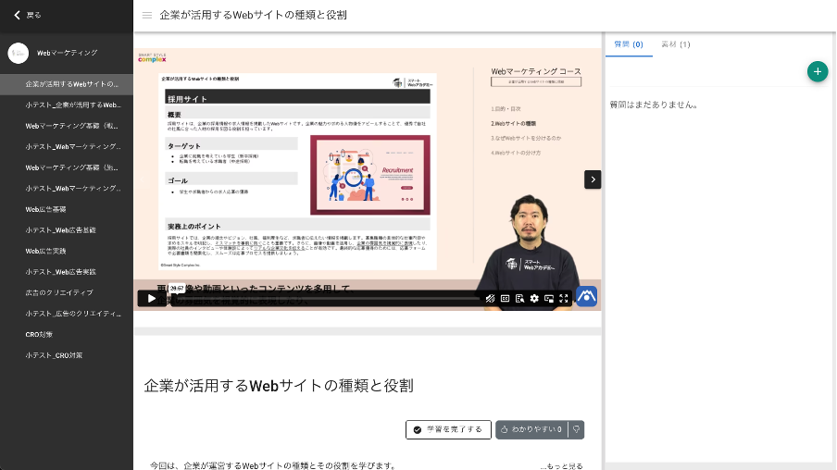
Task: Select the 企業が活用するWebサイトの... lesson in the sidebar
Action: [67, 84]
